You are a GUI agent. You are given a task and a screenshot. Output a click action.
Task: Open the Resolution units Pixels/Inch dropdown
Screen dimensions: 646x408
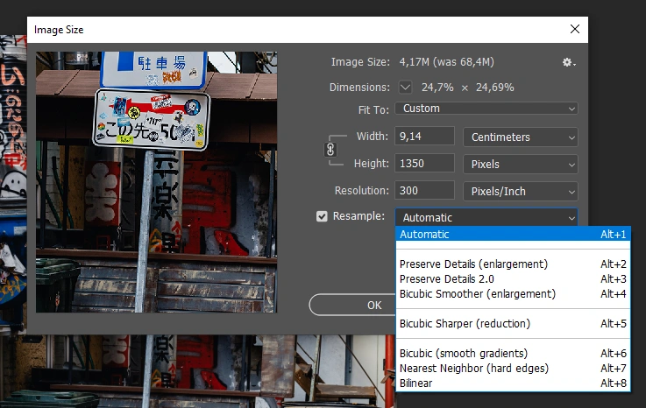tap(521, 192)
